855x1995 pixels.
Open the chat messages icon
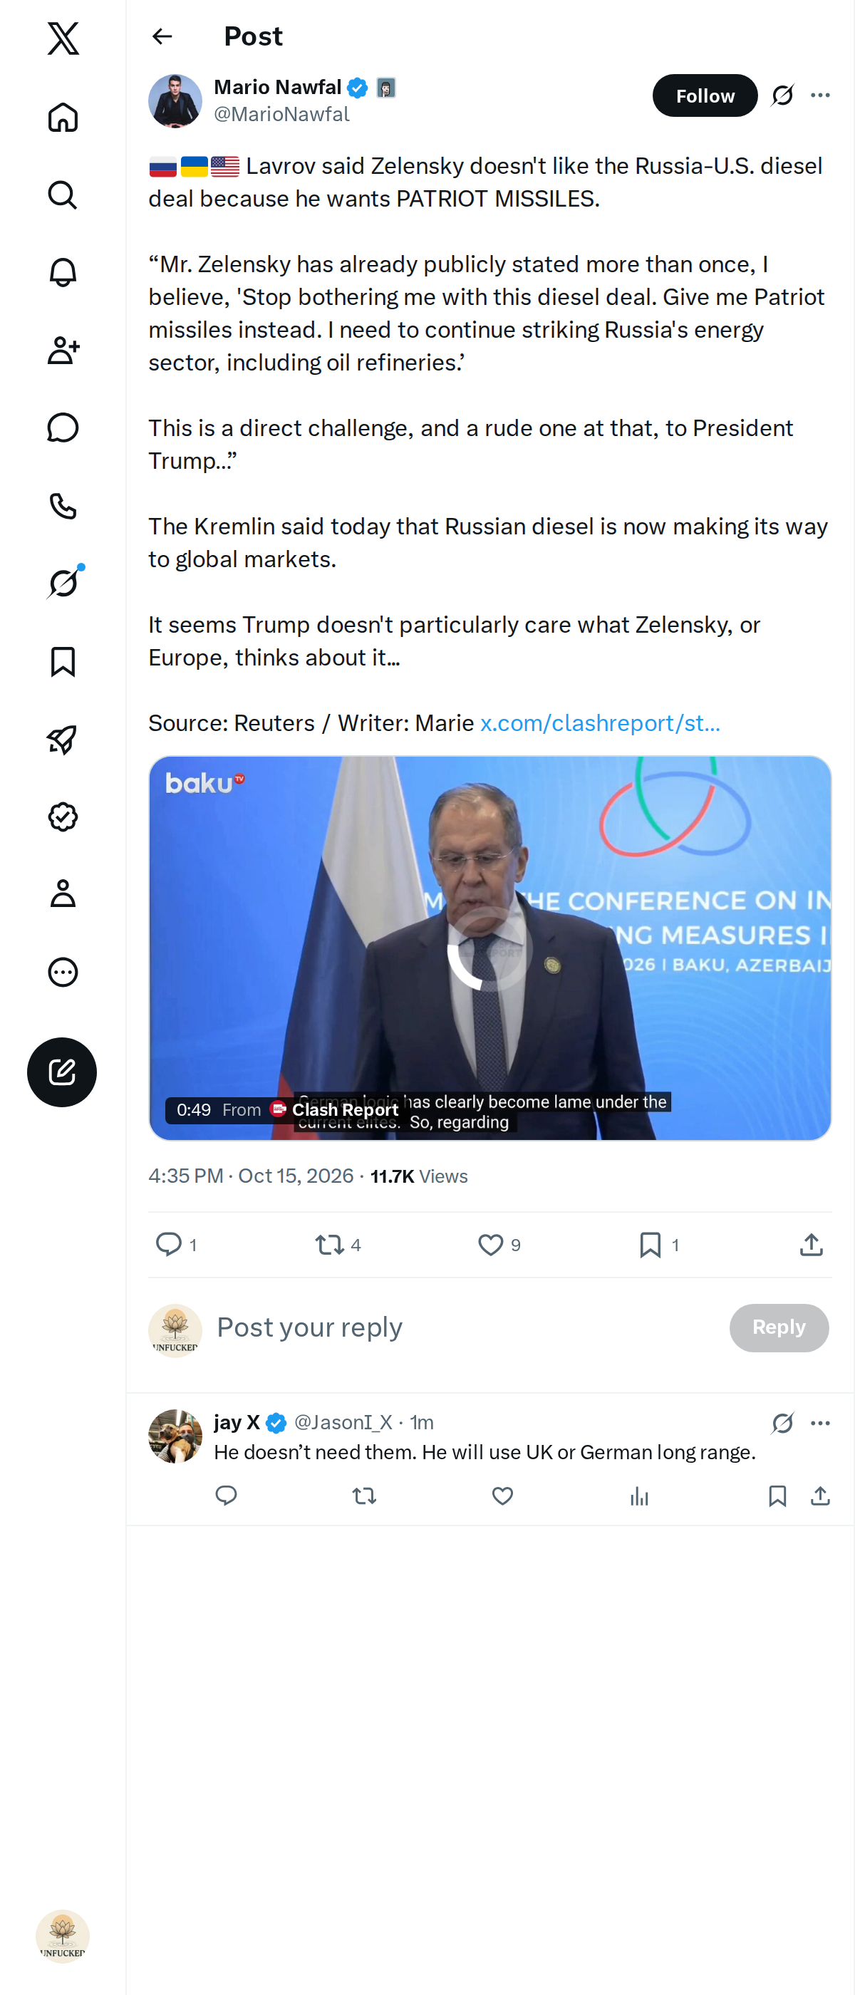[x=63, y=427]
